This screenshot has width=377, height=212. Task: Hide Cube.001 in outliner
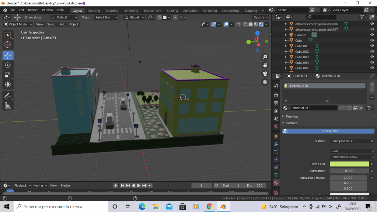pyautogui.click(x=372, y=46)
